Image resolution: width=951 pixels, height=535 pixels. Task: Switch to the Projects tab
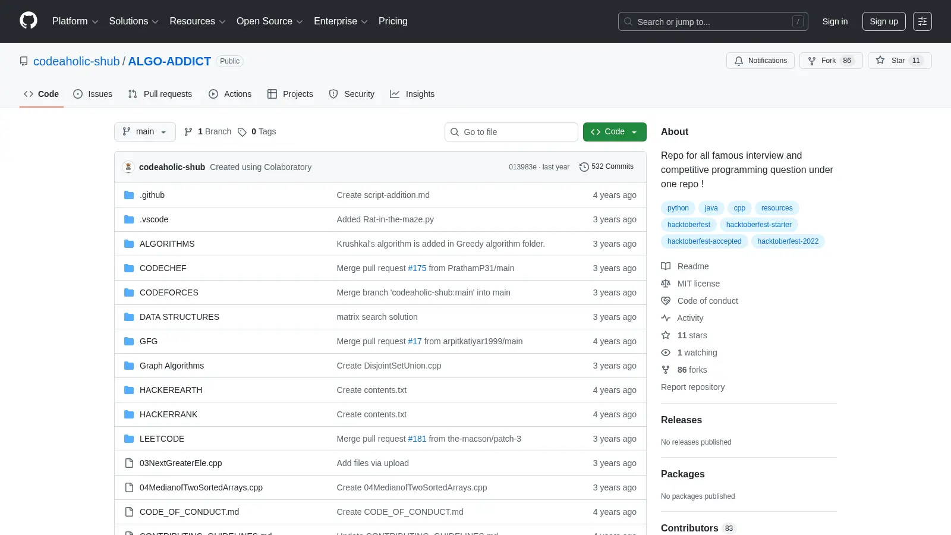click(290, 94)
